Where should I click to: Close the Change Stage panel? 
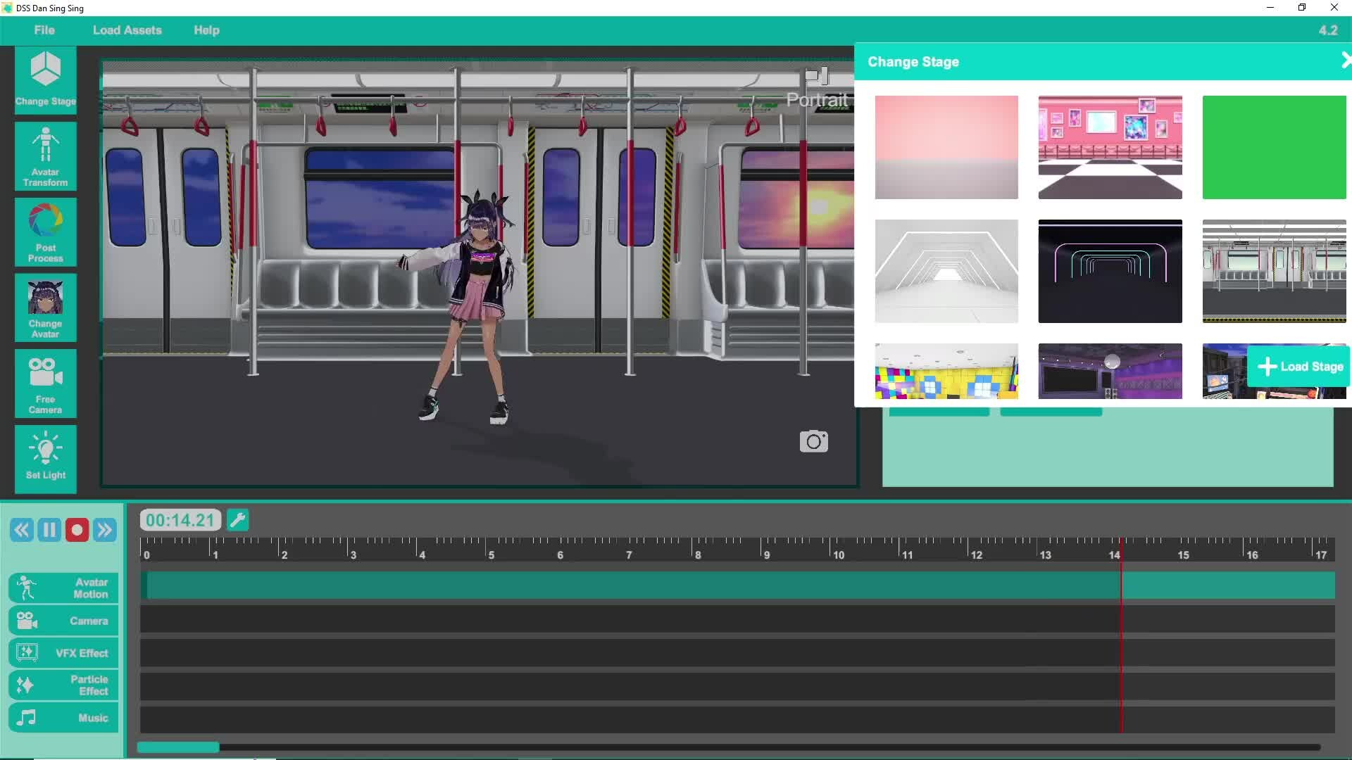1345,61
